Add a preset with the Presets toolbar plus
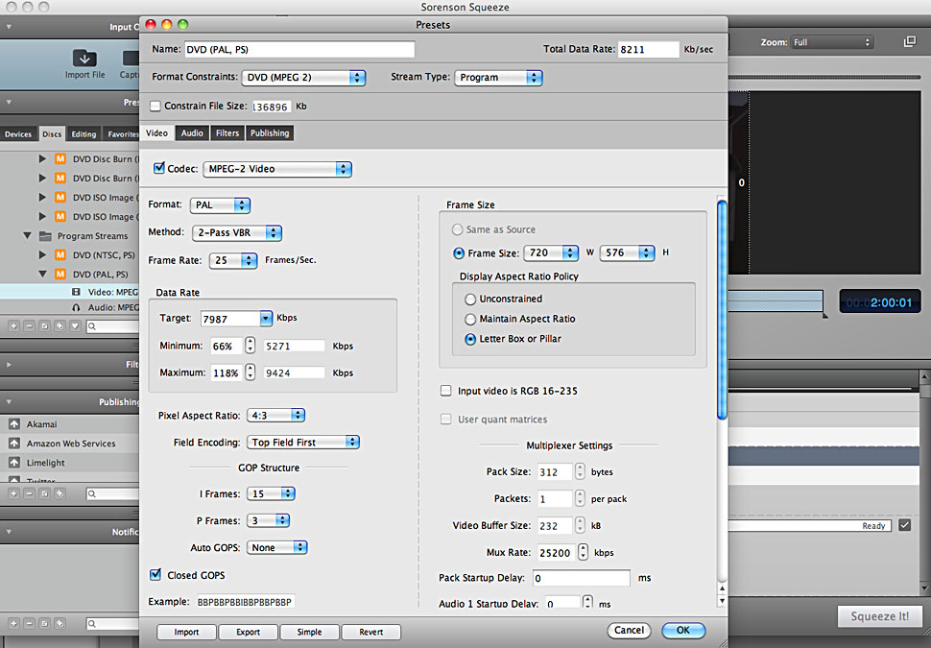 13,326
